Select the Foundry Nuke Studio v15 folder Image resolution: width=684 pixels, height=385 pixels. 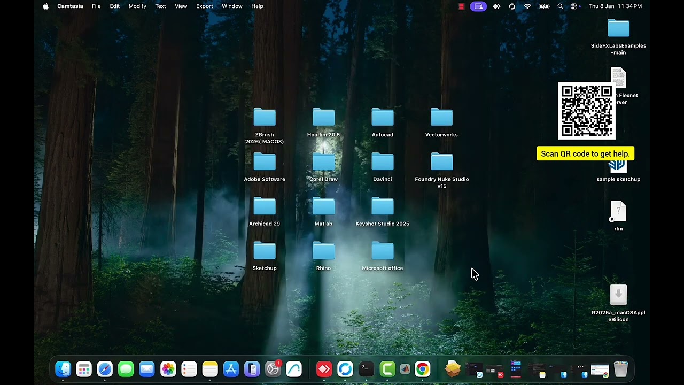pyautogui.click(x=441, y=162)
